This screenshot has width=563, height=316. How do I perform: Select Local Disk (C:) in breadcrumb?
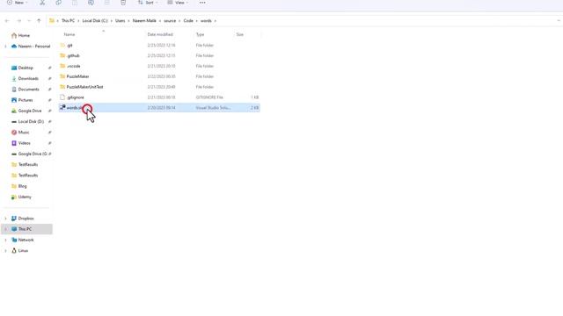(95, 21)
